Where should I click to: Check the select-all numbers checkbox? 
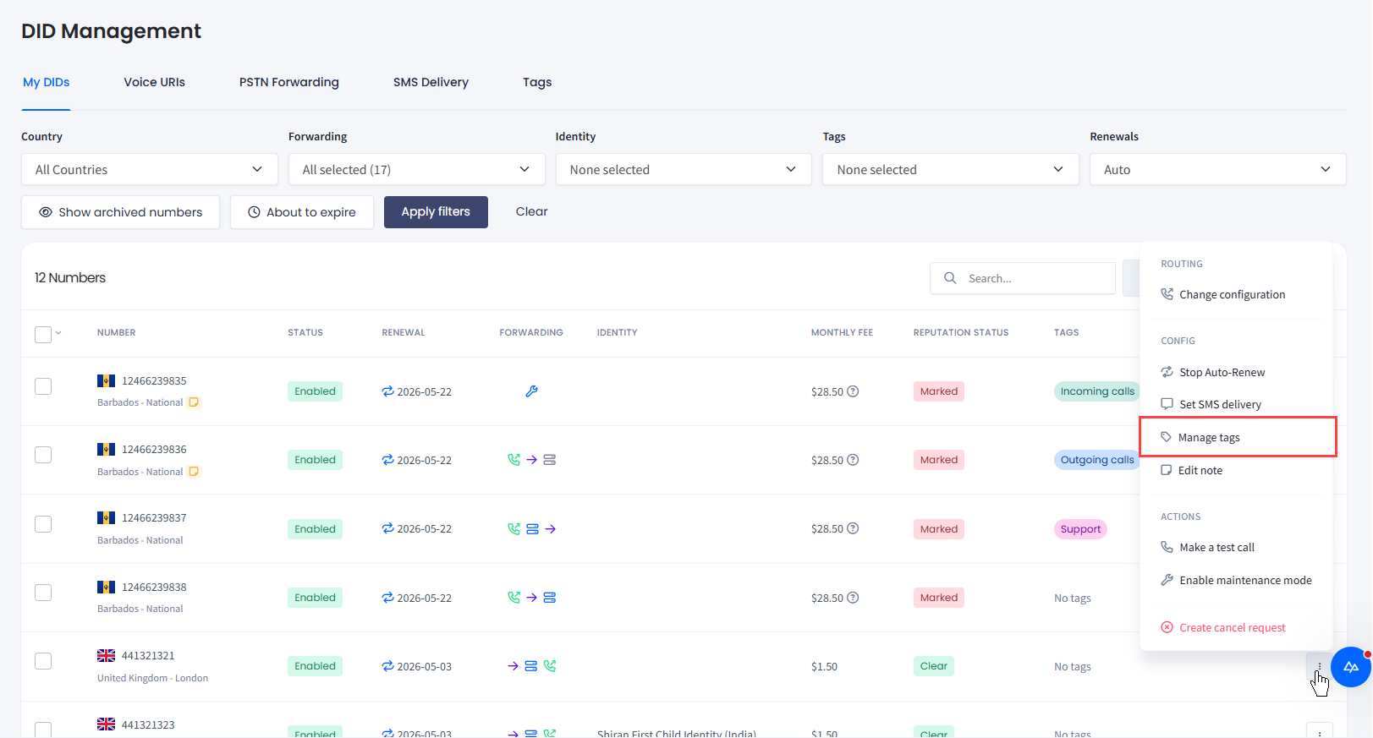point(43,335)
